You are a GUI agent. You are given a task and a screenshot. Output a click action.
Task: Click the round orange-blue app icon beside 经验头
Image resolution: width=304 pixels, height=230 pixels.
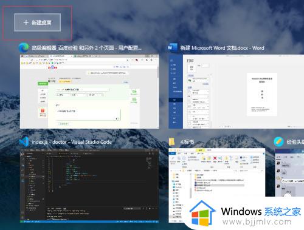278,142
